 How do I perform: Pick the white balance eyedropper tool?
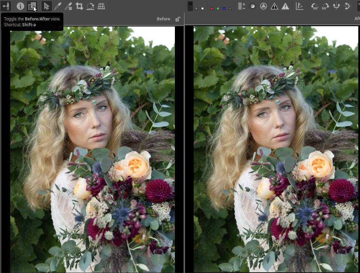58,6
